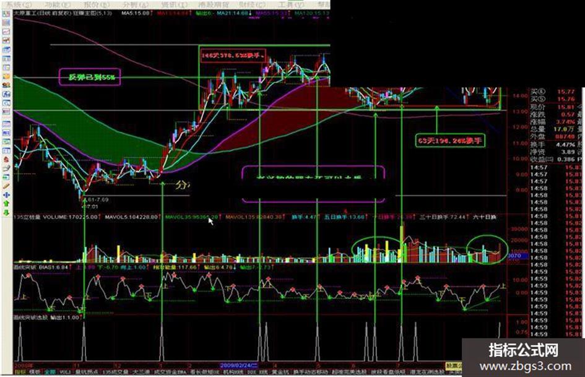The width and height of the screenshot is (585, 377).
Task: Click the red bell alert icon in the sidebar
Action: pyautogui.click(x=6, y=159)
